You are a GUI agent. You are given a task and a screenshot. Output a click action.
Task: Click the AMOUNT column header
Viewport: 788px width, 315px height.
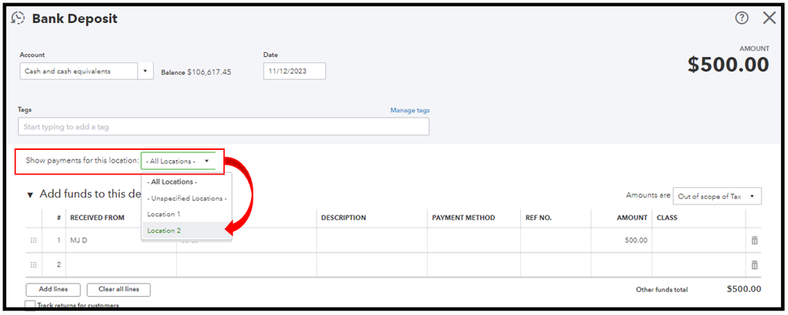632,218
